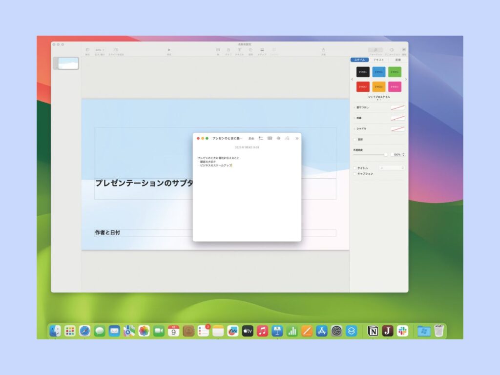Switch to the Text (テキスト) tab

pos(378,60)
